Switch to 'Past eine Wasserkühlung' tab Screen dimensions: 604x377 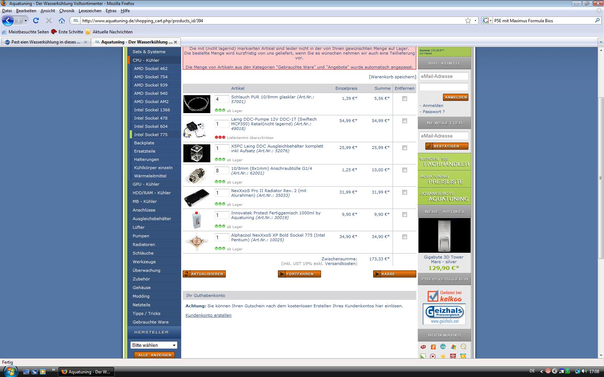tap(46, 42)
